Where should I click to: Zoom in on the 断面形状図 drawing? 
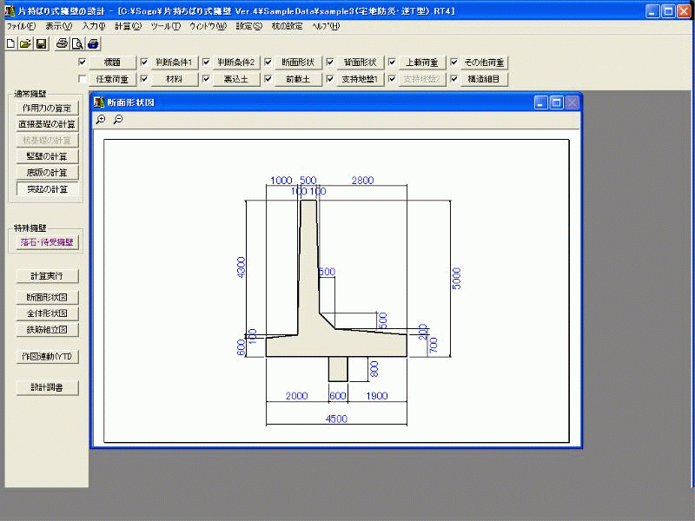pyautogui.click(x=102, y=120)
